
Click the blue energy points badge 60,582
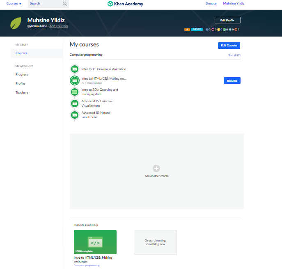[197, 29]
